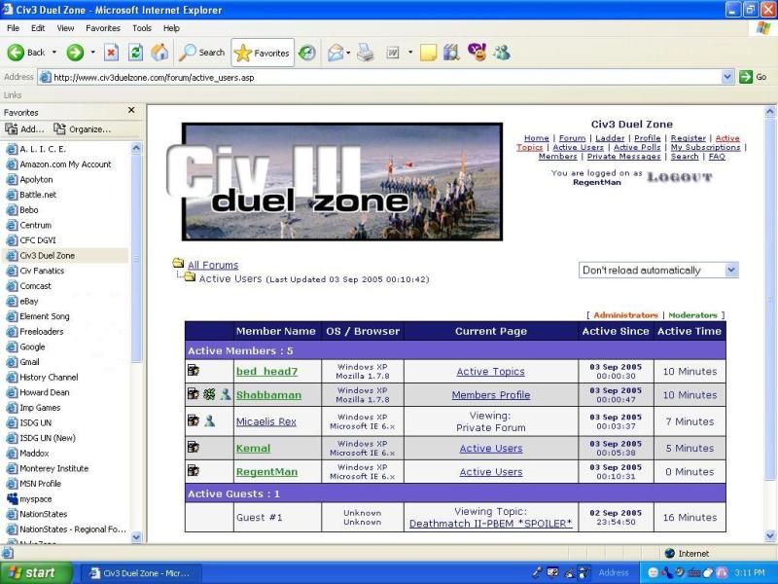Click the person icon in Shabbaman row
This screenshot has width=778, height=584.
[226, 394]
